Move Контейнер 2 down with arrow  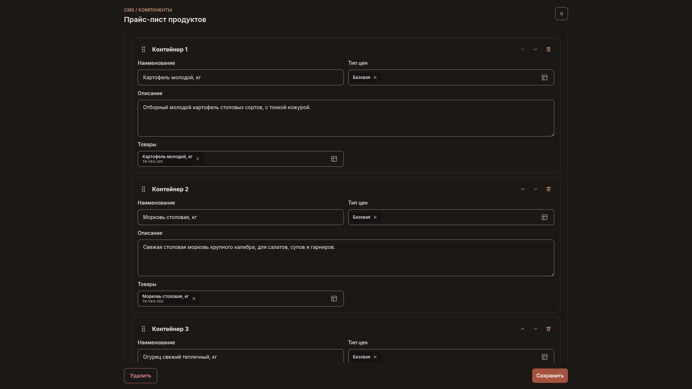pos(535,189)
